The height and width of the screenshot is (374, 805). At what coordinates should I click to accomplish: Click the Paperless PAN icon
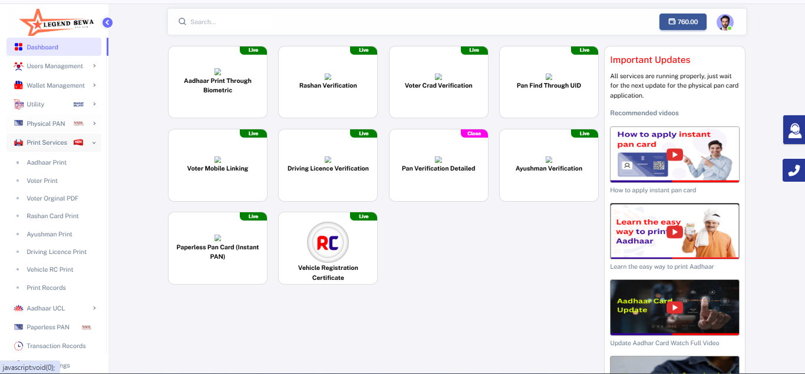(18, 327)
